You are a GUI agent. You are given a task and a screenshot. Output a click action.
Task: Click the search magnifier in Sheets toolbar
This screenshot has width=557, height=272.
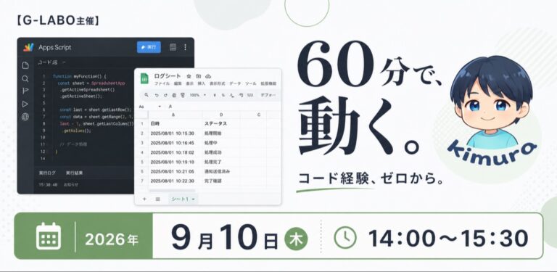click(x=147, y=95)
